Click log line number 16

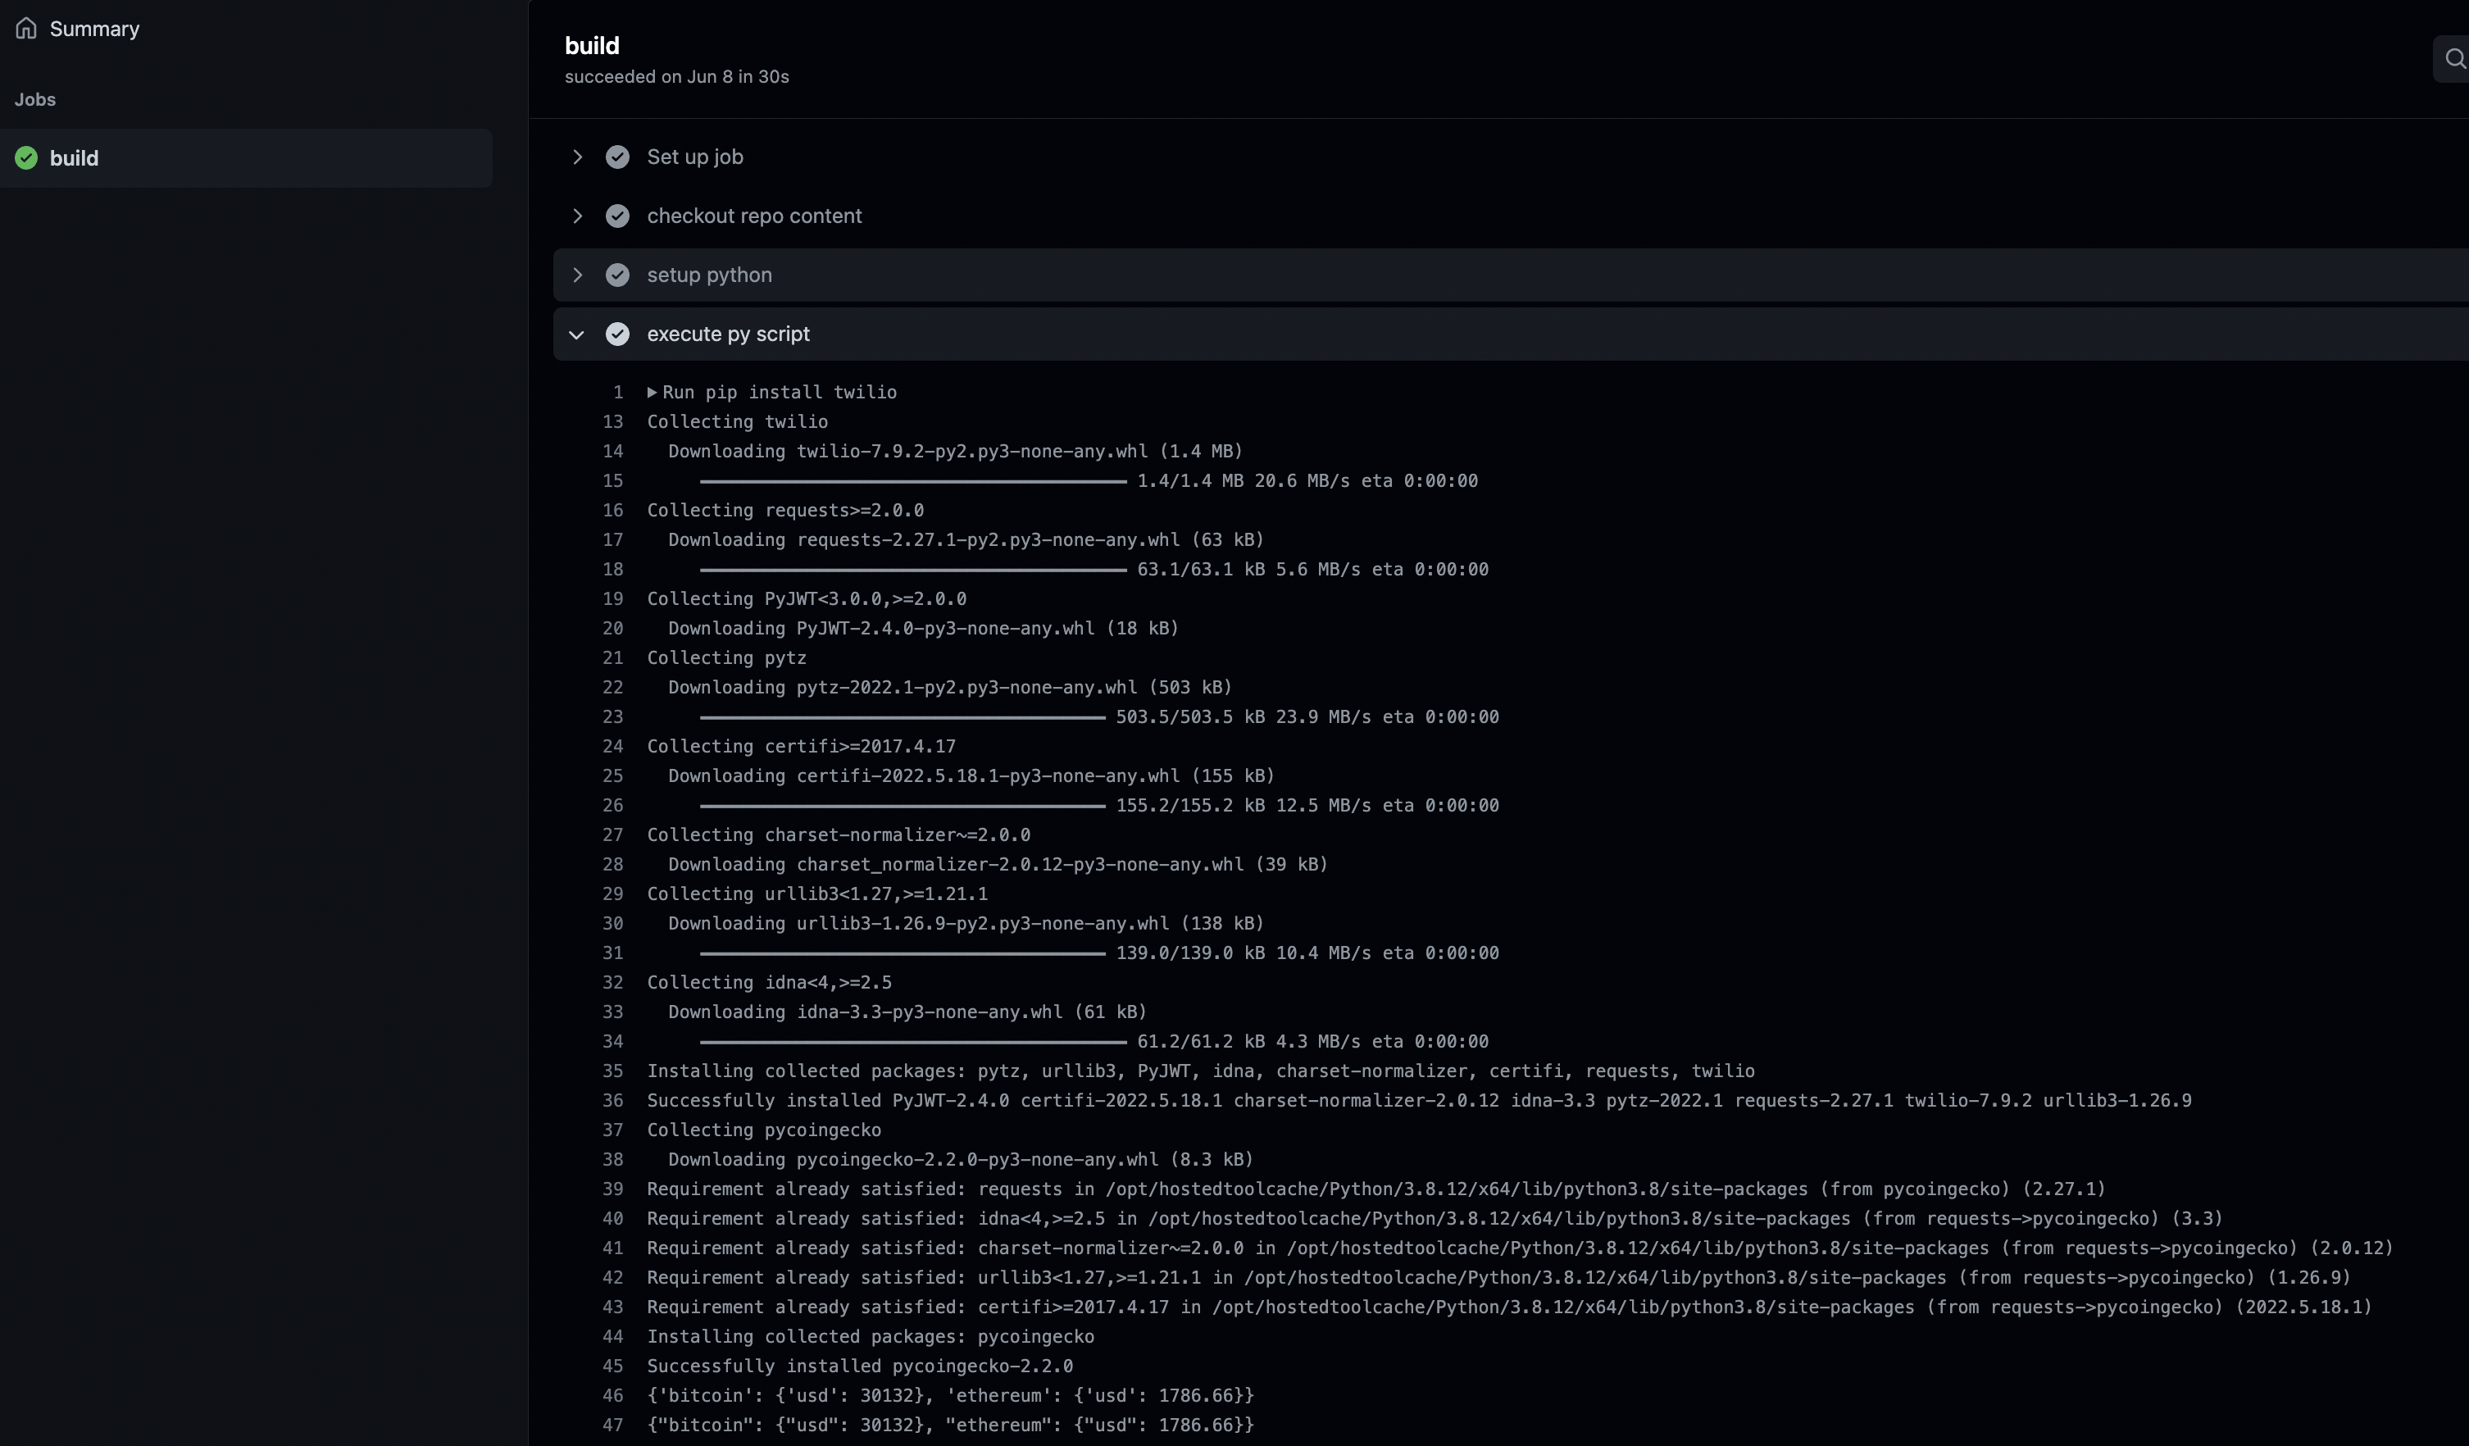613,511
